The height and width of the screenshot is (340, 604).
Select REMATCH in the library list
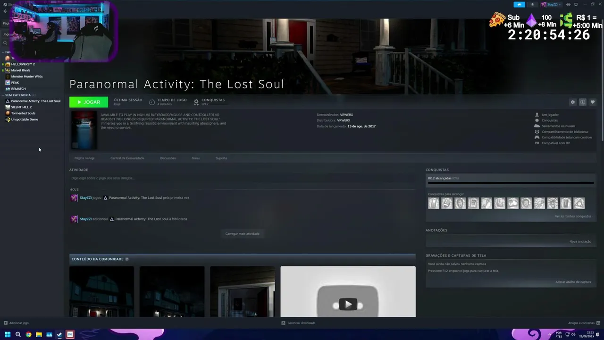[18, 89]
